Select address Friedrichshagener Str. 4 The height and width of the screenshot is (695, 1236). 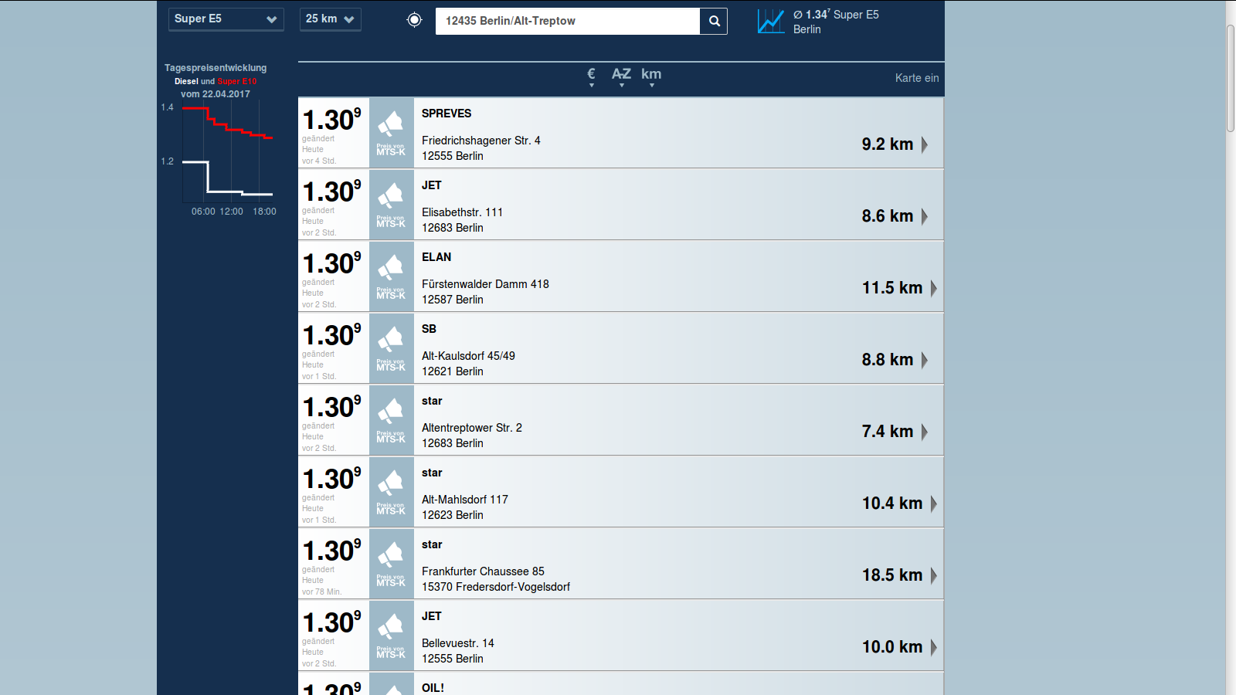pyautogui.click(x=481, y=141)
